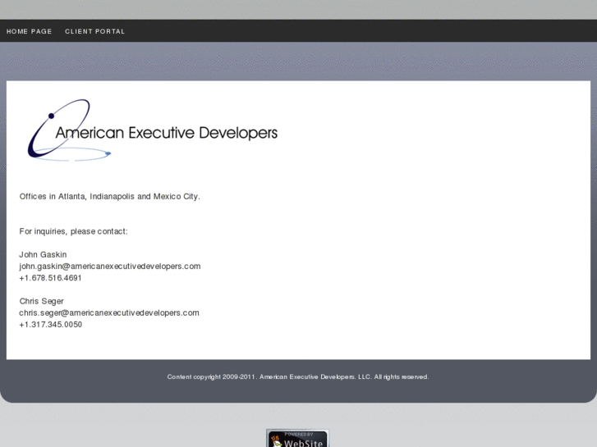Click the phone number +1.317.345.0050

(51, 325)
